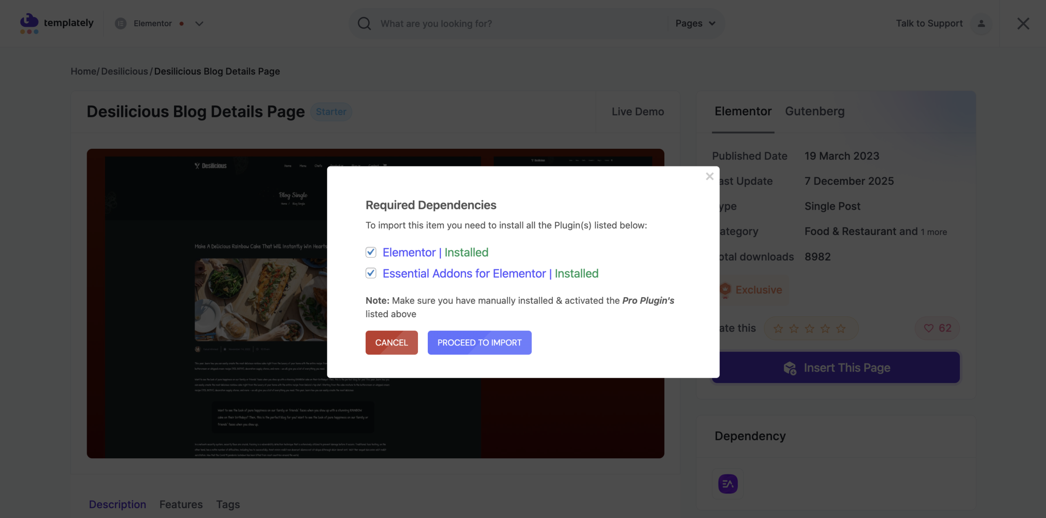Uncheck the Elementor dependency checkbox
This screenshot has width=1046, height=518.
(371, 252)
